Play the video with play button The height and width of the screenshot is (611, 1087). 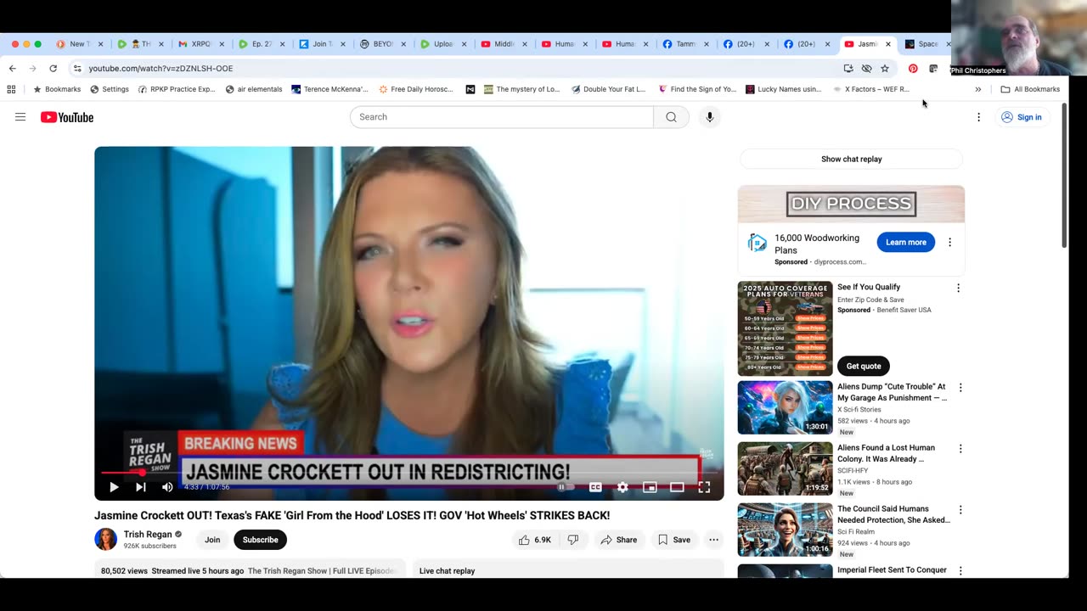click(114, 487)
